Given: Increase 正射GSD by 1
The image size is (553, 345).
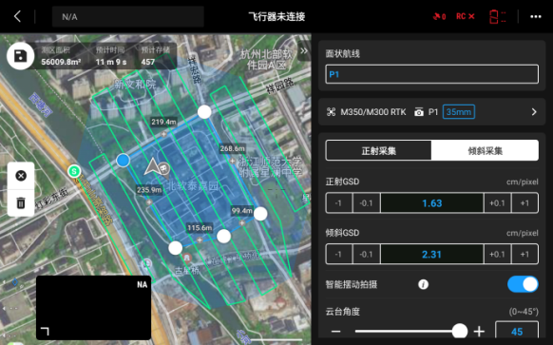Looking at the screenshot, I should tap(524, 202).
